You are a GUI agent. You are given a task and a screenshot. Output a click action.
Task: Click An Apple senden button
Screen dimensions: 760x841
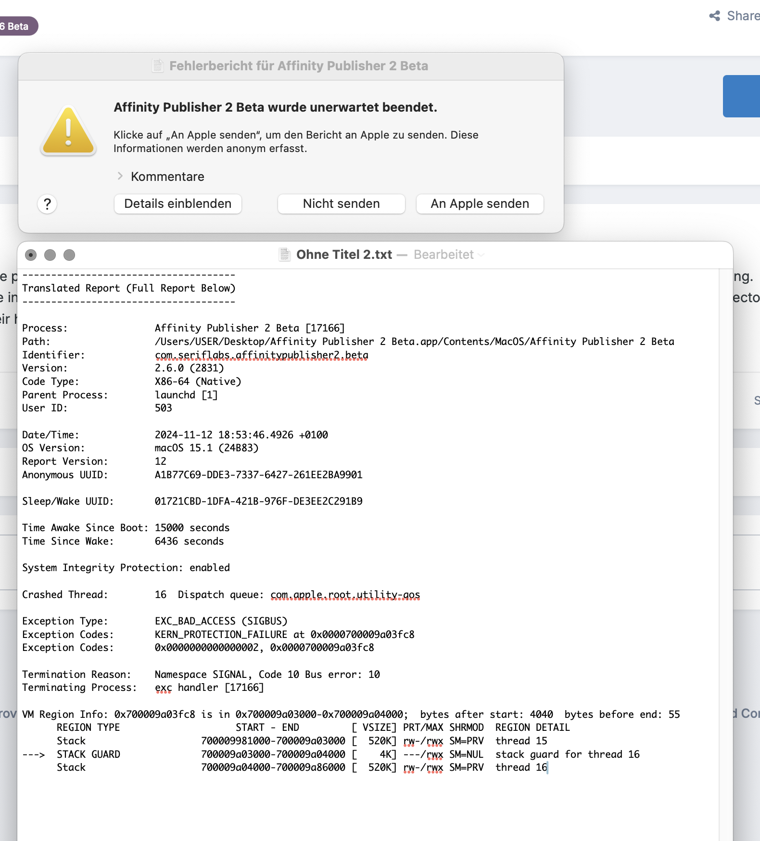click(x=480, y=204)
